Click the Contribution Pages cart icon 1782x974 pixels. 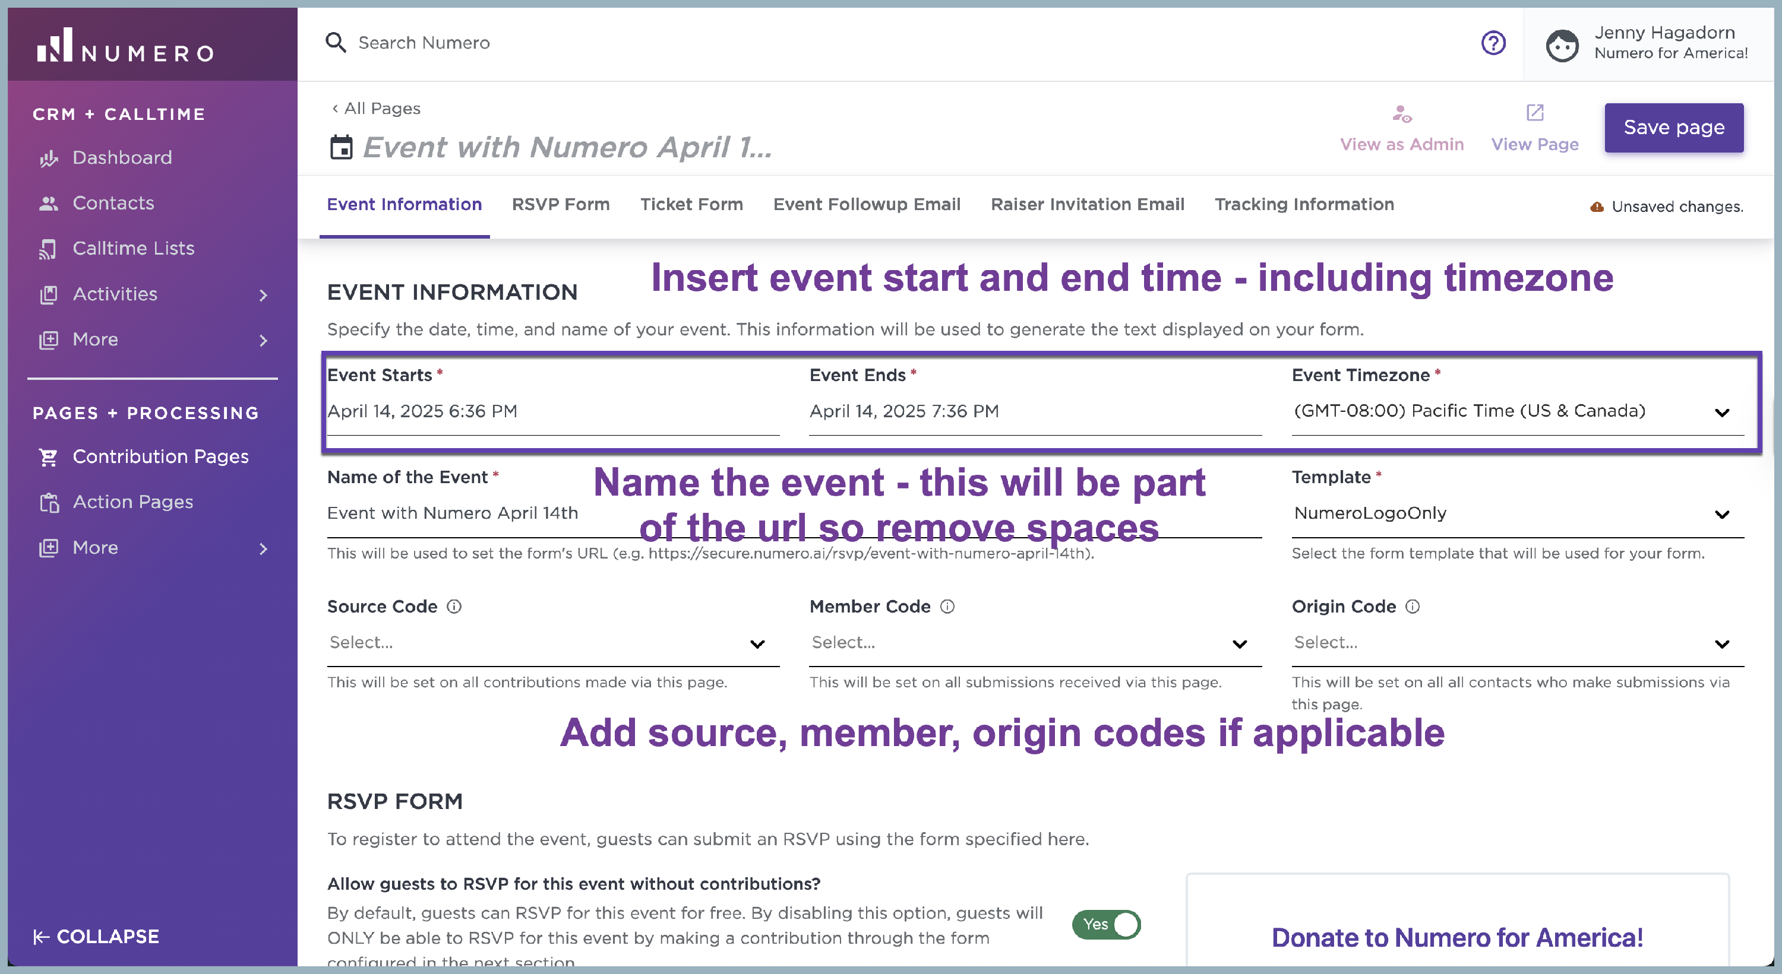coord(49,457)
